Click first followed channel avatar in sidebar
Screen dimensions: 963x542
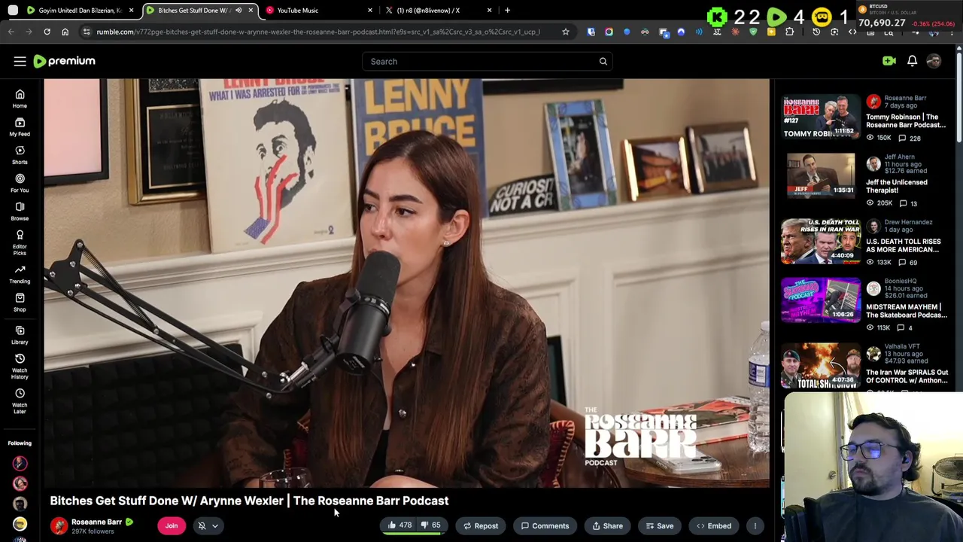click(x=20, y=463)
